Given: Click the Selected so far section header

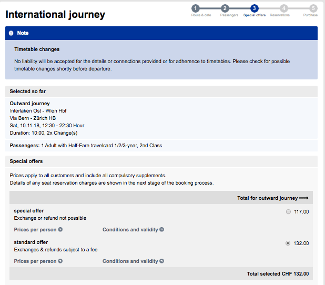Looking at the screenshot, I should (x=28, y=91).
